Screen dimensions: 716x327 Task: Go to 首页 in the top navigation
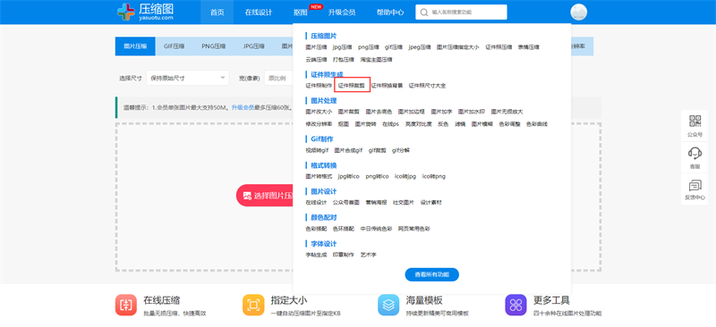(x=217, y=13)
